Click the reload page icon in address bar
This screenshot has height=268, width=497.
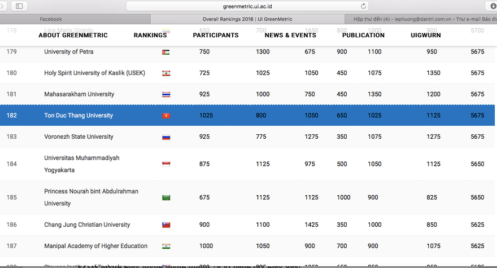tap(364, 6)
